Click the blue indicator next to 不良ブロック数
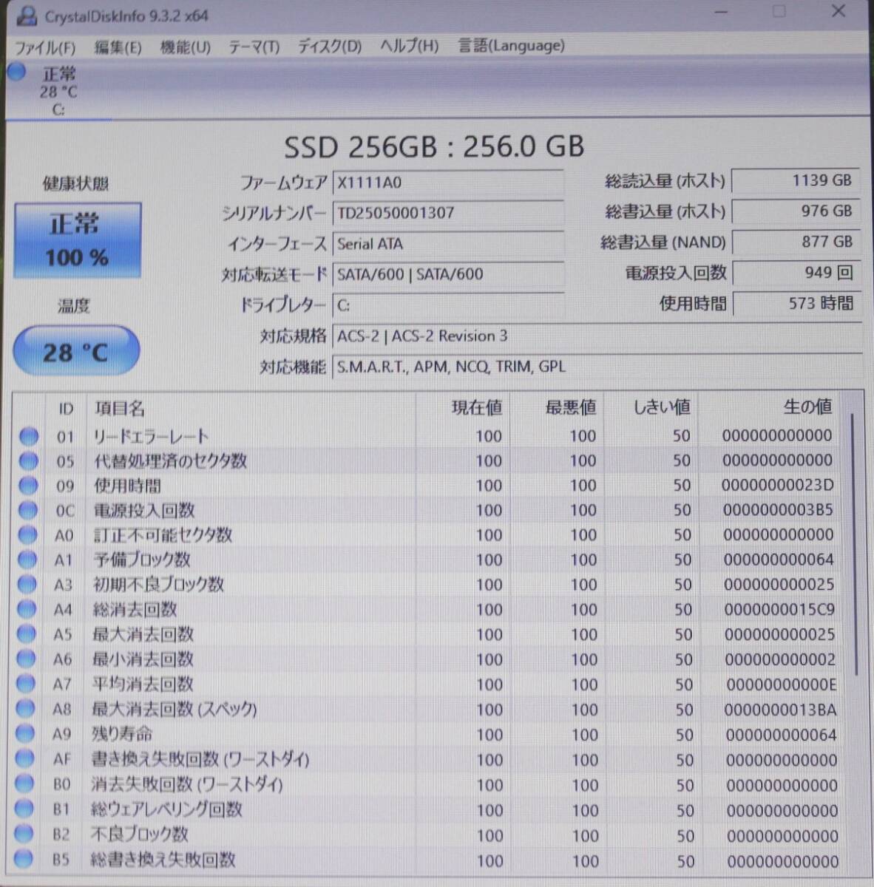 (x=28, y=835)
